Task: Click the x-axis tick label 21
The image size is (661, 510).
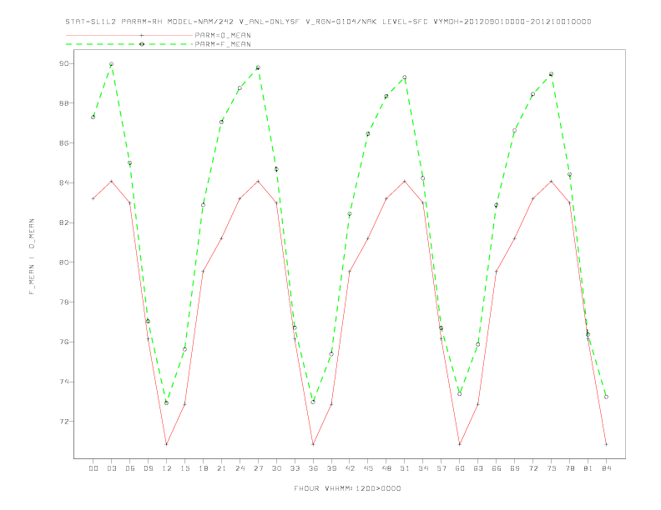Action: [221, 468]
